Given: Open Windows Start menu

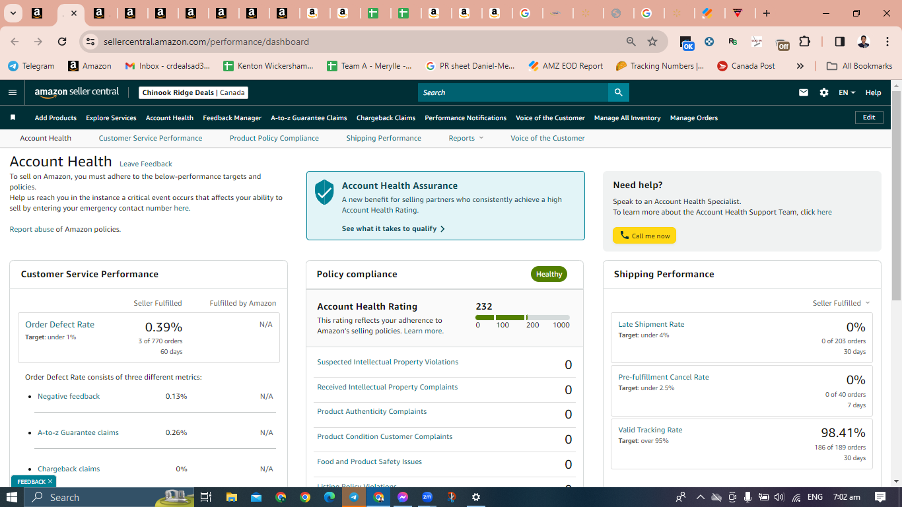Looking at the screenshot, I should [12, 497].
